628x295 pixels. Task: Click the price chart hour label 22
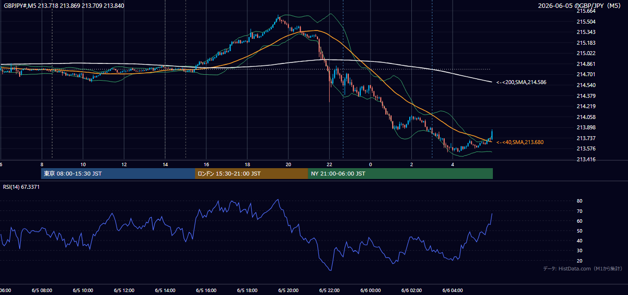330,164
